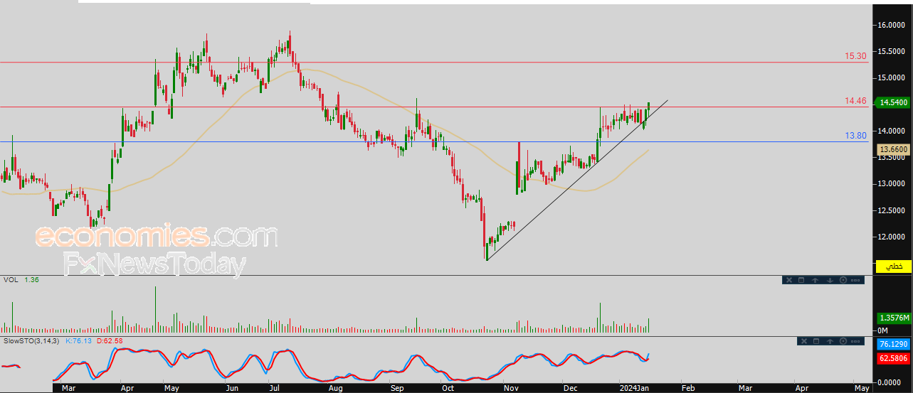Move the VOL panel down
The image size is (913, 393).
click(830, 280)
